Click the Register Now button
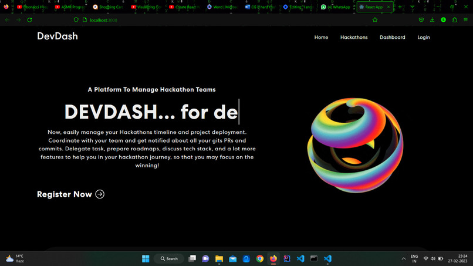This screenshot has height=266, width=473. (x=70, y=194)
